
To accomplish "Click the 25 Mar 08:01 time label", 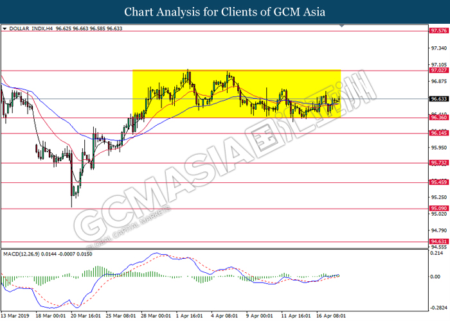I will point(121,316).
